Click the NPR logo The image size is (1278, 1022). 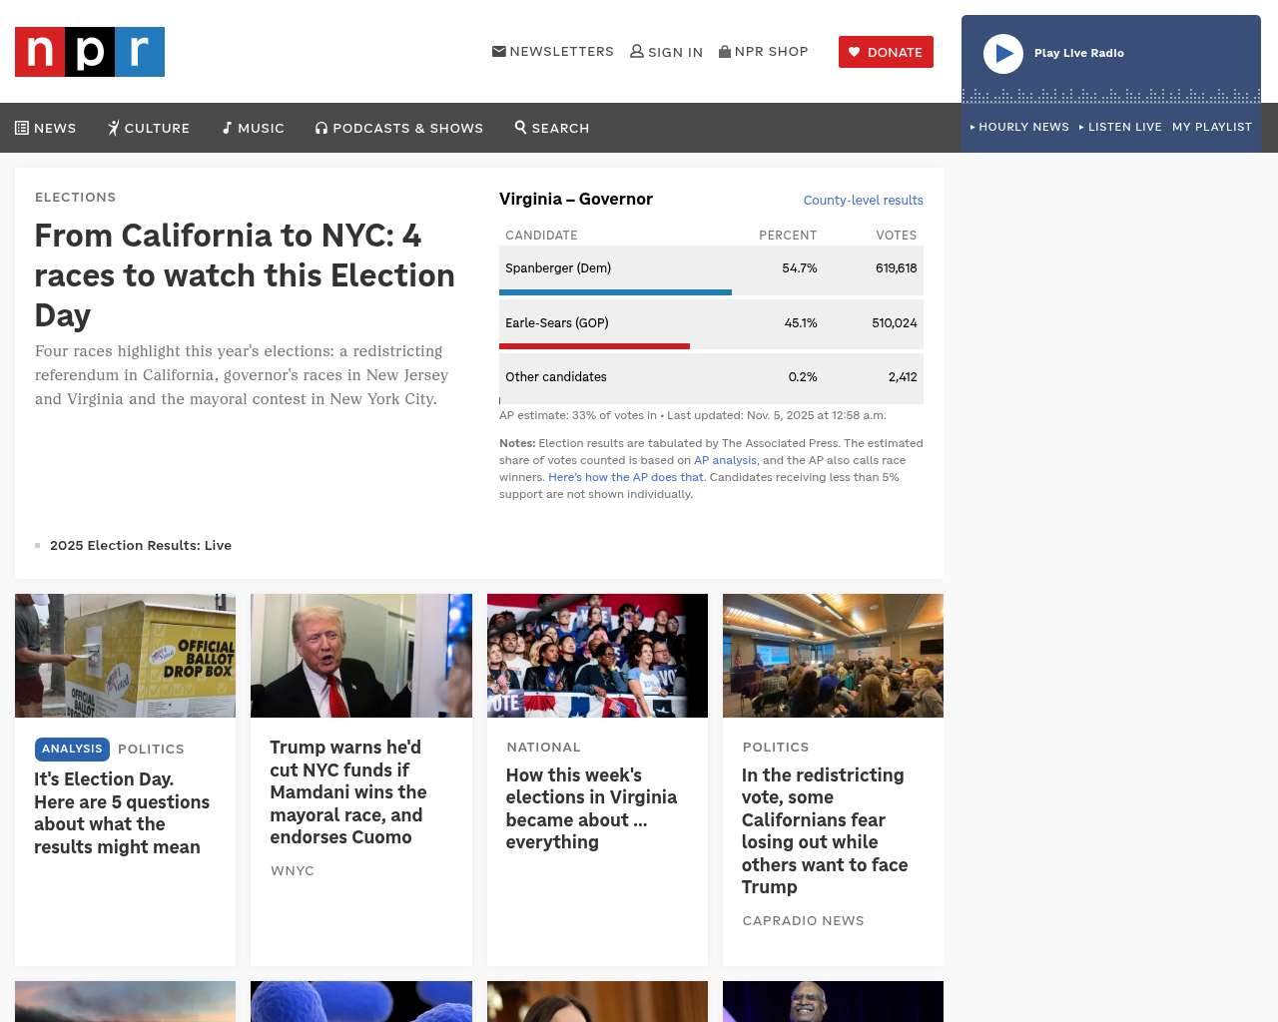(x=90, y=52)
